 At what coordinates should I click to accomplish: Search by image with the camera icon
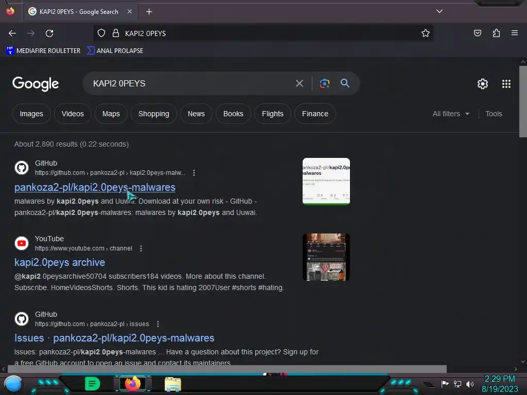[x=324, y=83]
